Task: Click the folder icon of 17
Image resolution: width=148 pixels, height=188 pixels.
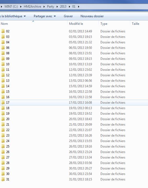Action: (x=3, y=103)
